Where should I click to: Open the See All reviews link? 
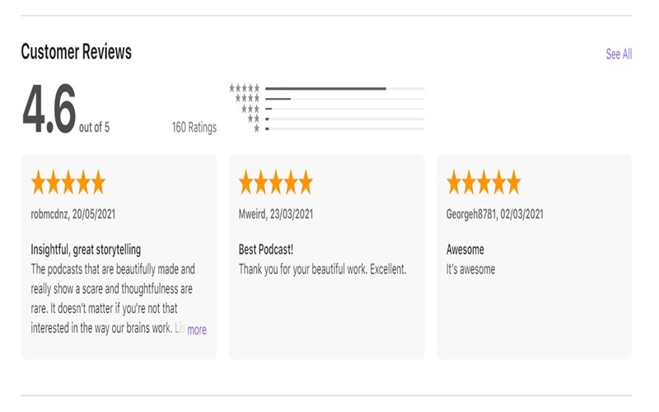(619, 54)
